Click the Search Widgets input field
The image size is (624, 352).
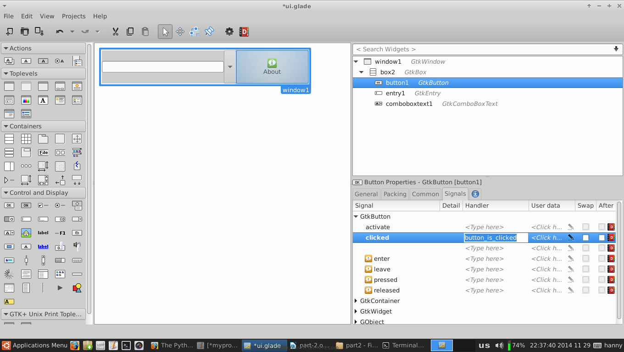tap(482, 49)
